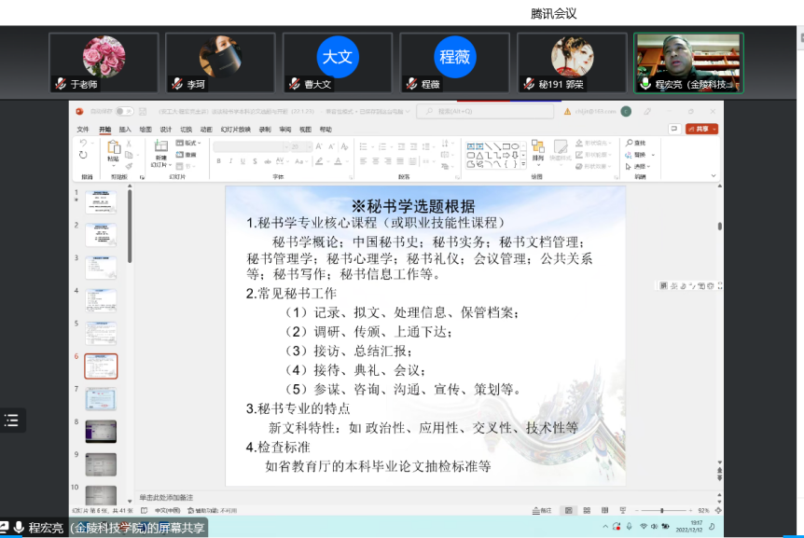This screenshot has width=804, height=538.
Task: Click the 备注 (Notes) button in status bar
Action: [x=540, y=510]
